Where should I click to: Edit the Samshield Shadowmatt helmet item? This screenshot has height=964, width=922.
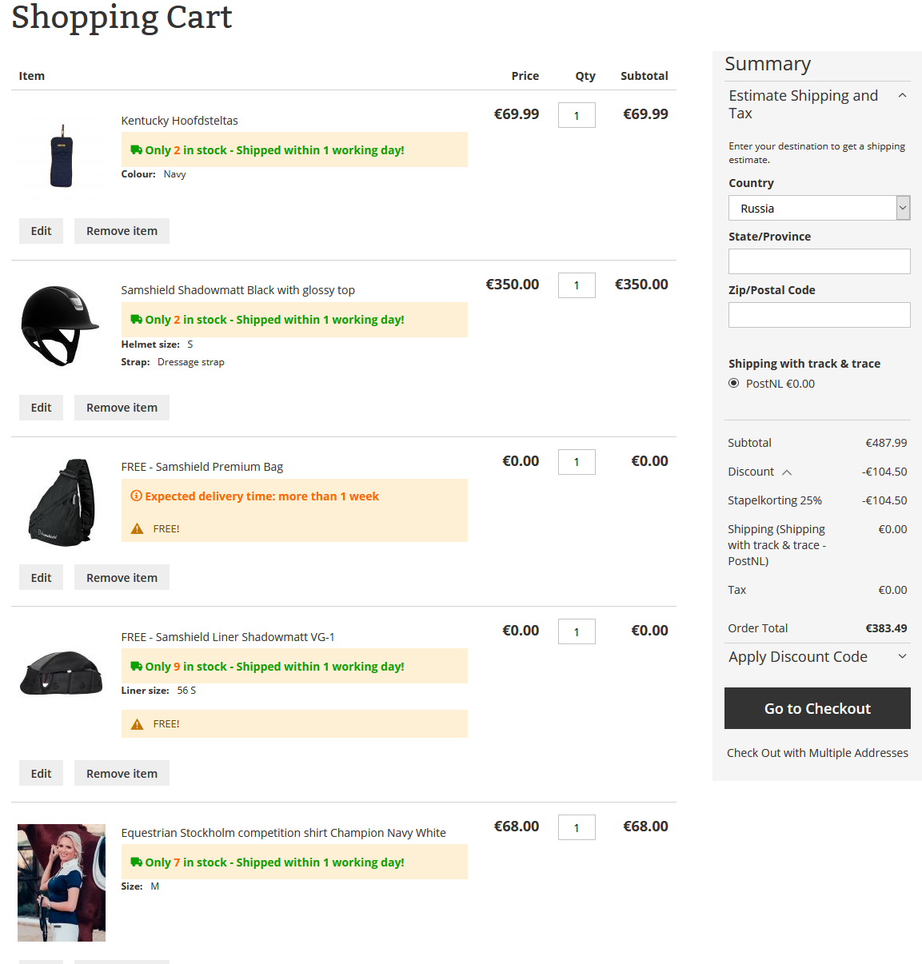41,408
